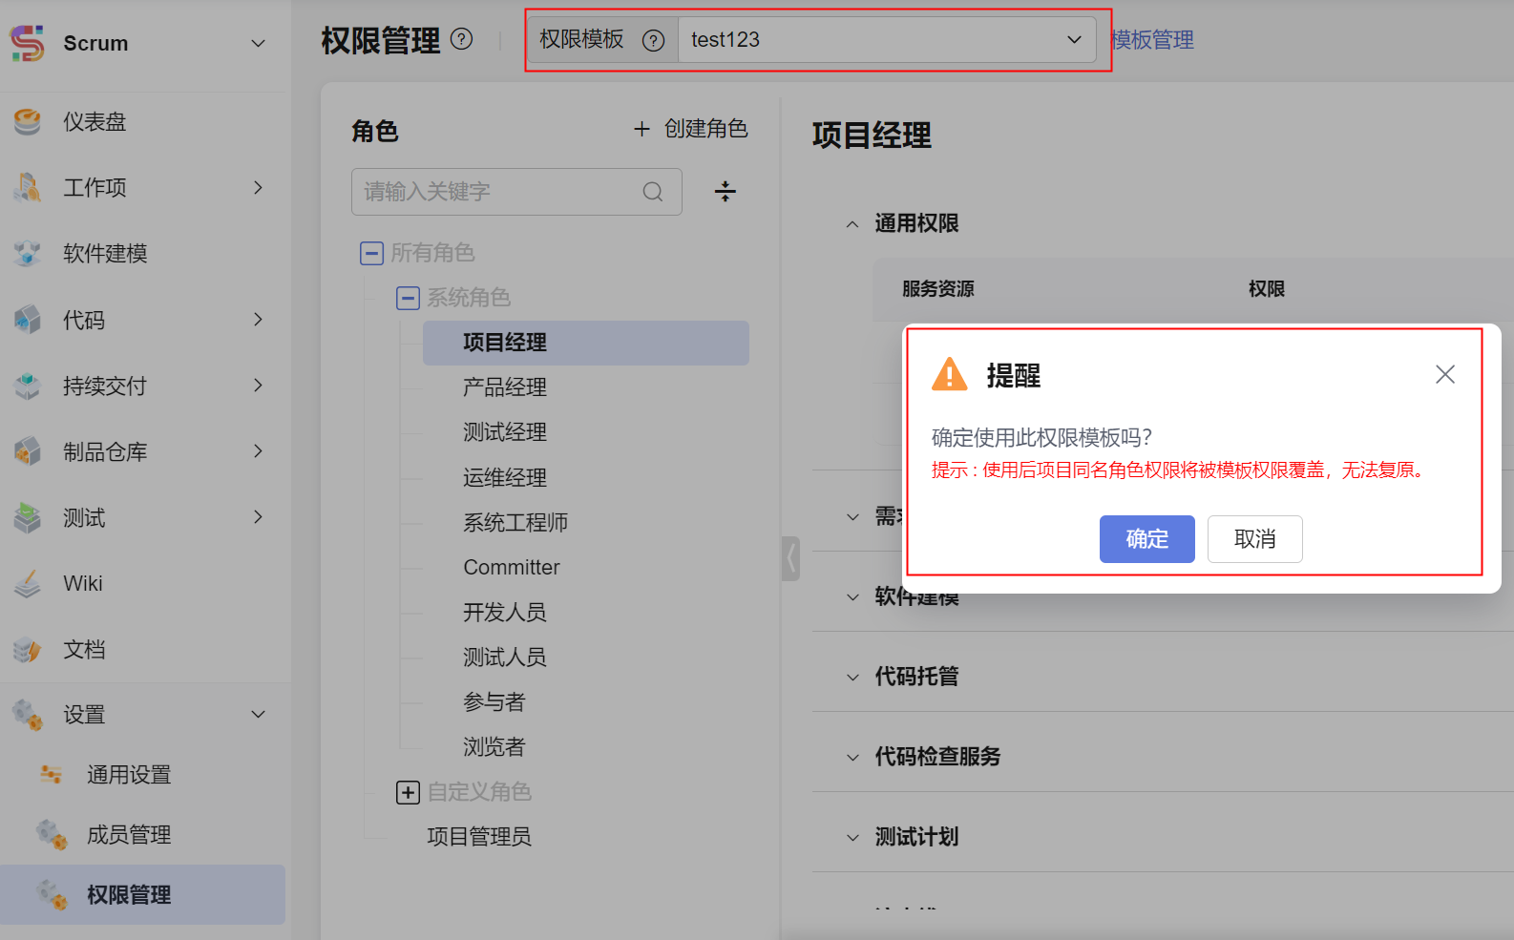This screenshot has width=1514, height=940.
Task: Select the 测试人员 role
Action: 505,658
